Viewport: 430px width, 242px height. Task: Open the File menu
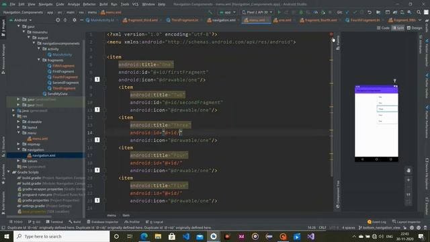pyautogui.click(x=12, y=4)
